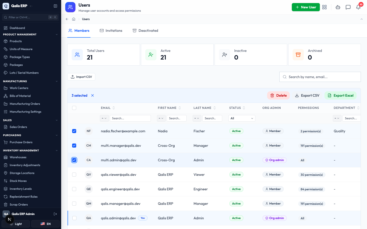
Task: Click the Qalis ERP logo
Action: coord(6,6)
